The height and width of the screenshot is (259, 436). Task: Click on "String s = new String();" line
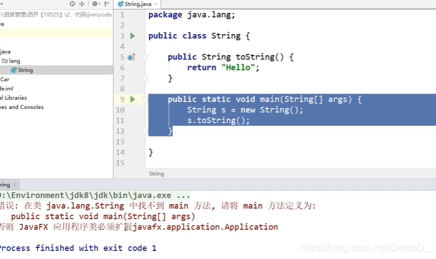tap(245, 110)
